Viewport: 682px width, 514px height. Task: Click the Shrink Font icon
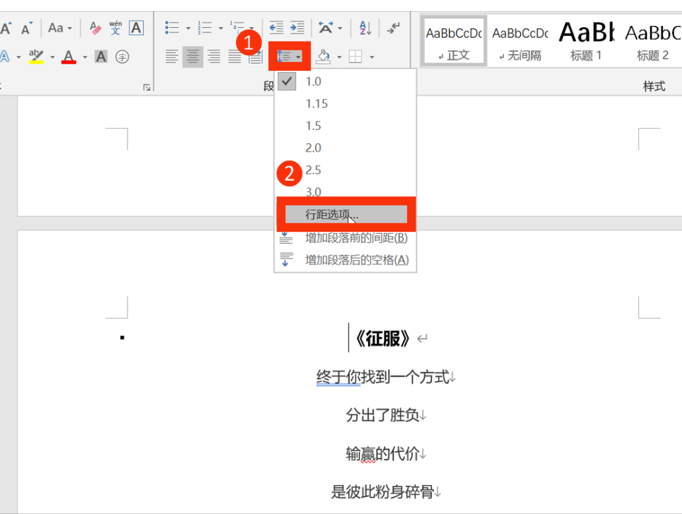click(27, 28)
